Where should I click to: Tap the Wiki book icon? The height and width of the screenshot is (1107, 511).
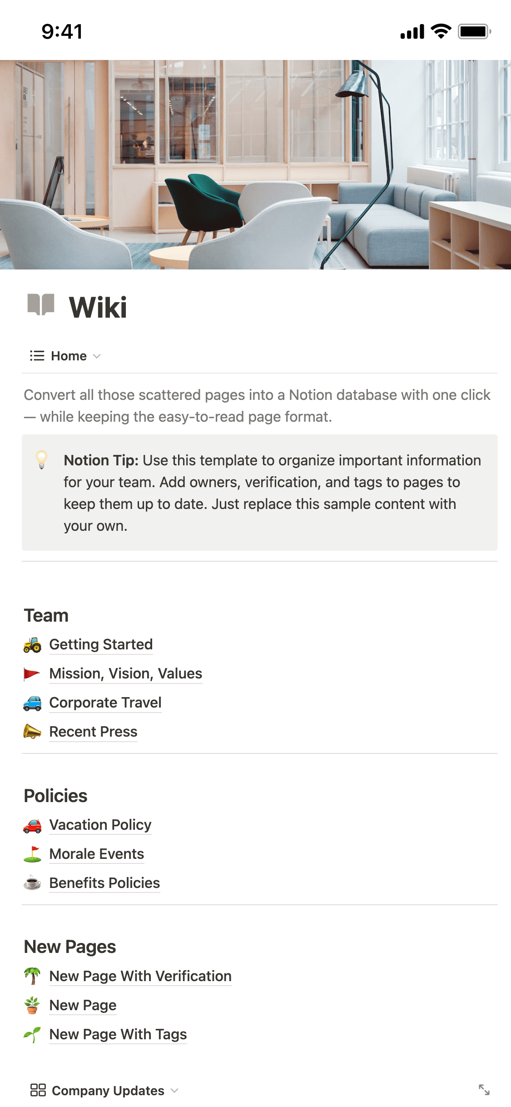click(41, 305)
